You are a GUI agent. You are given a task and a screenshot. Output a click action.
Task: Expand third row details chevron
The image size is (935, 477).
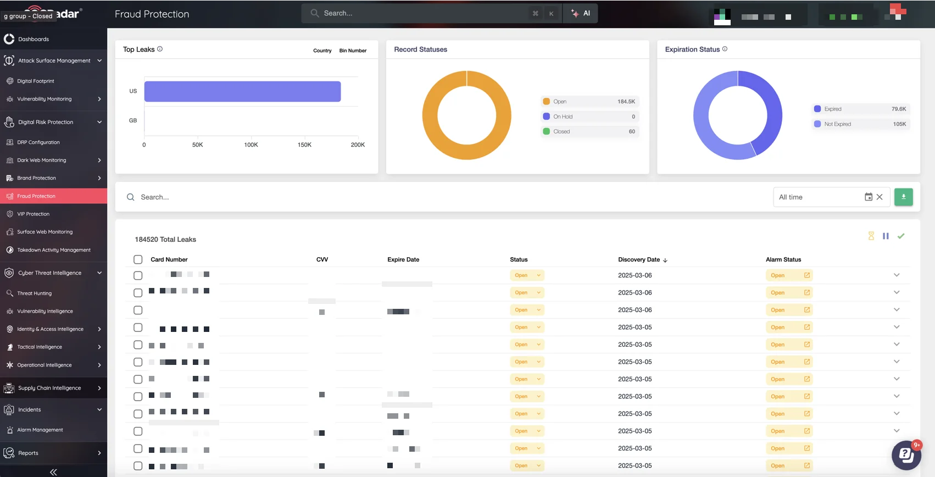tap(897, 309)
